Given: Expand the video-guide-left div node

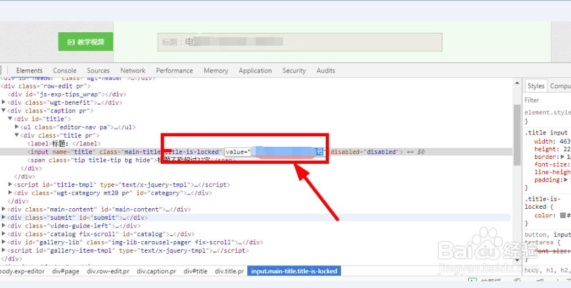Looking at the screenshot, I should click(4, 226).
